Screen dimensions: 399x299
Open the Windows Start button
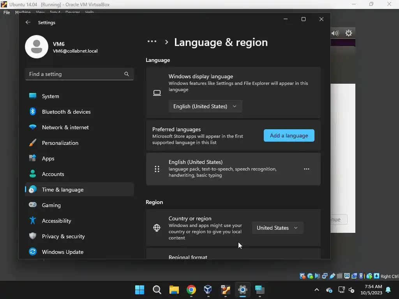139,290
